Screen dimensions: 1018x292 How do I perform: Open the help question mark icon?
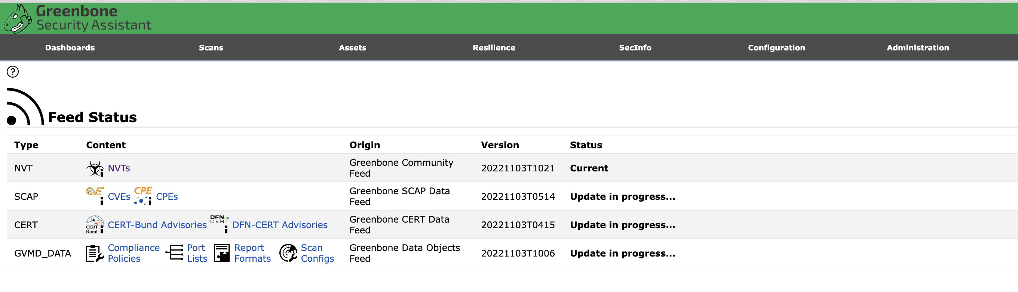(x=13, y=71)
